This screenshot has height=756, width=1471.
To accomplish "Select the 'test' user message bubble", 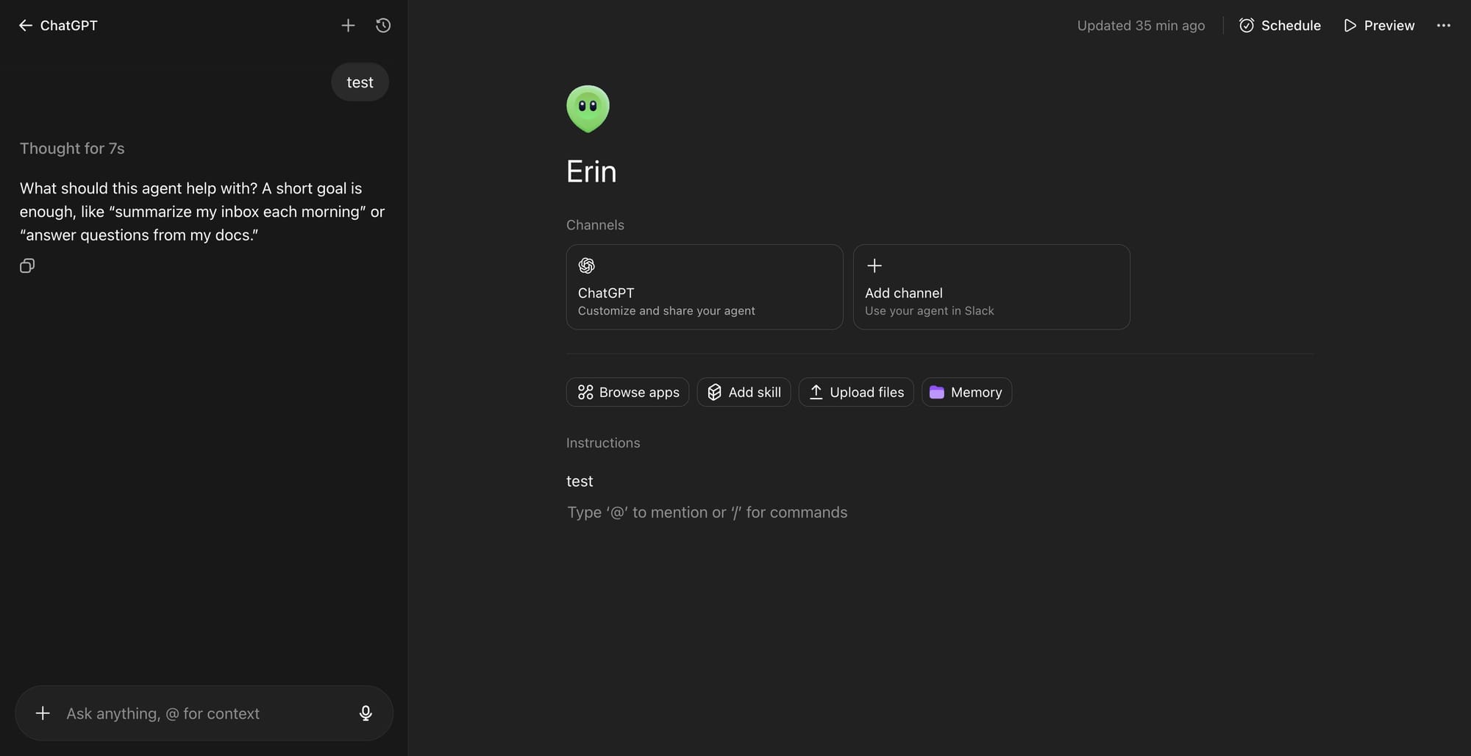I will click(x=360, y=82).
